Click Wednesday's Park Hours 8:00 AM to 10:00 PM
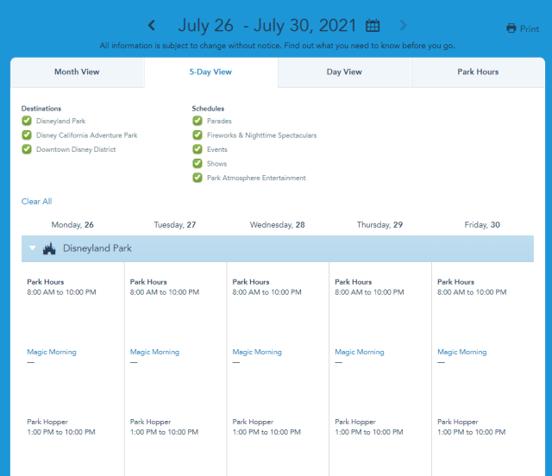This screenshot has height=476, width=552. point(267,292)
